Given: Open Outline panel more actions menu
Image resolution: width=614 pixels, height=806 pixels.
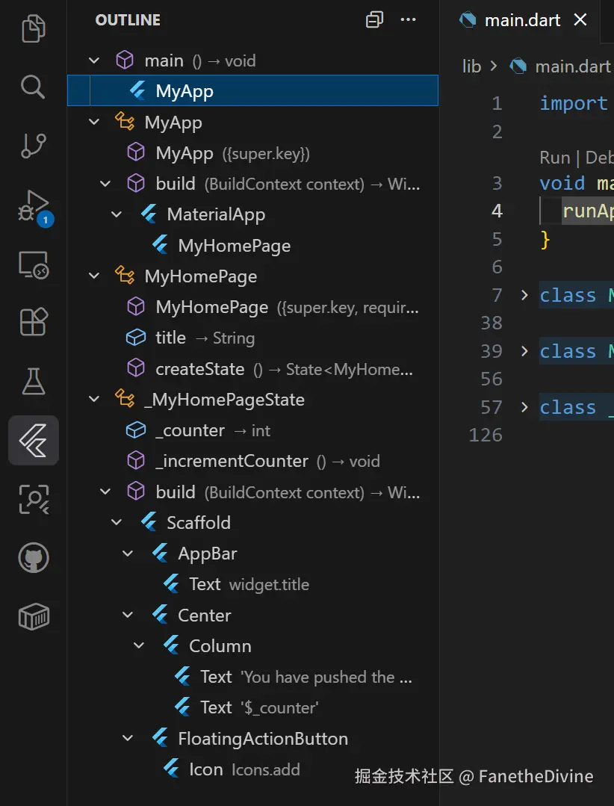Looking at the screenshot, I should point(408,20).
